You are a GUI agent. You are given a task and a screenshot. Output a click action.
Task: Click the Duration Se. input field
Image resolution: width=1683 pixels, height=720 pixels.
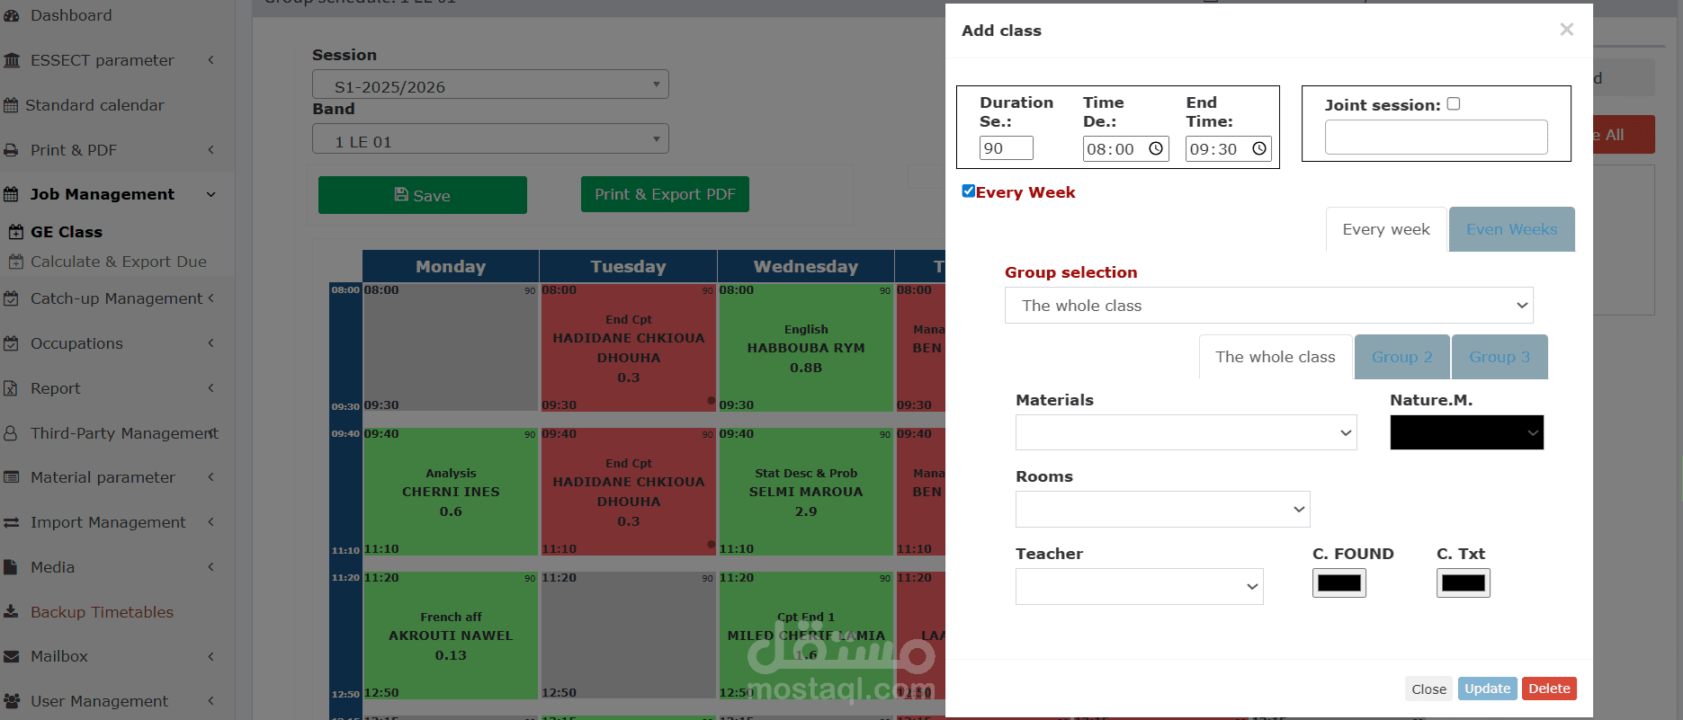click(x=1006, y=148)
